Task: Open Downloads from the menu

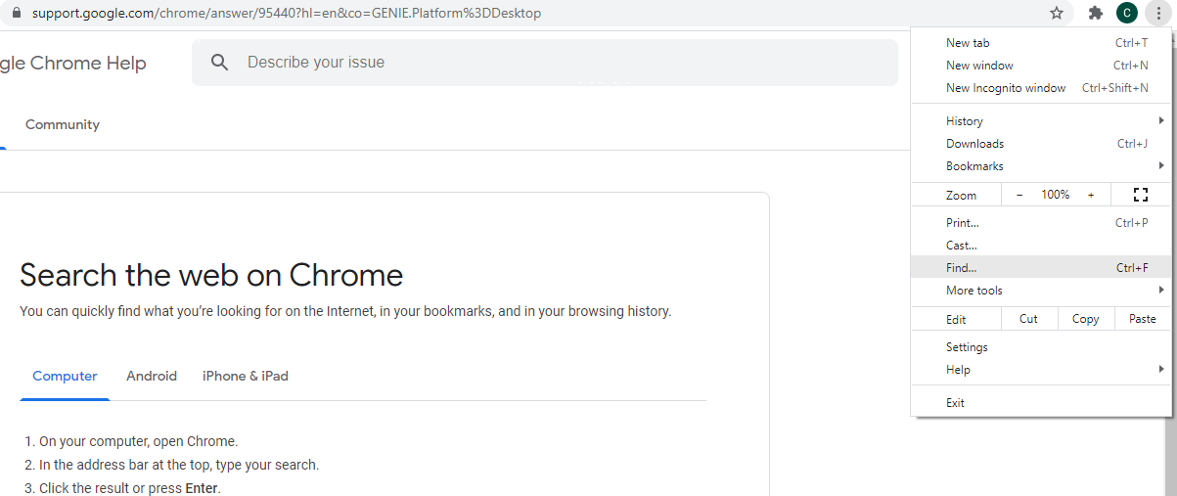Action: click(1041, 144)
